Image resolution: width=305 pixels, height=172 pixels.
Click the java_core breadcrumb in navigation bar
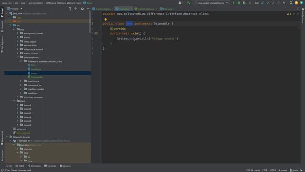(x=7, y=3)
